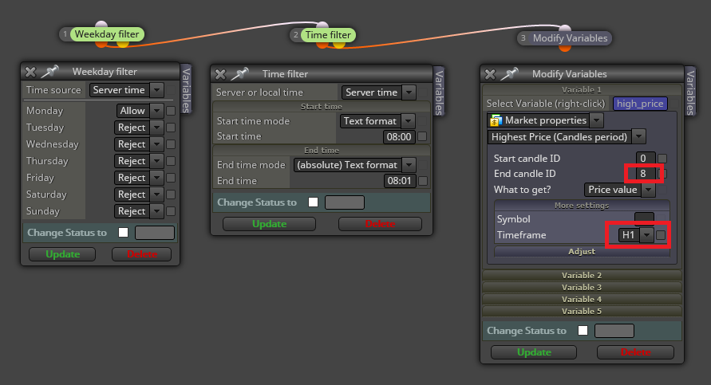Close the Weekday filter panel
The image size is (711, 385).
[30, 72]
